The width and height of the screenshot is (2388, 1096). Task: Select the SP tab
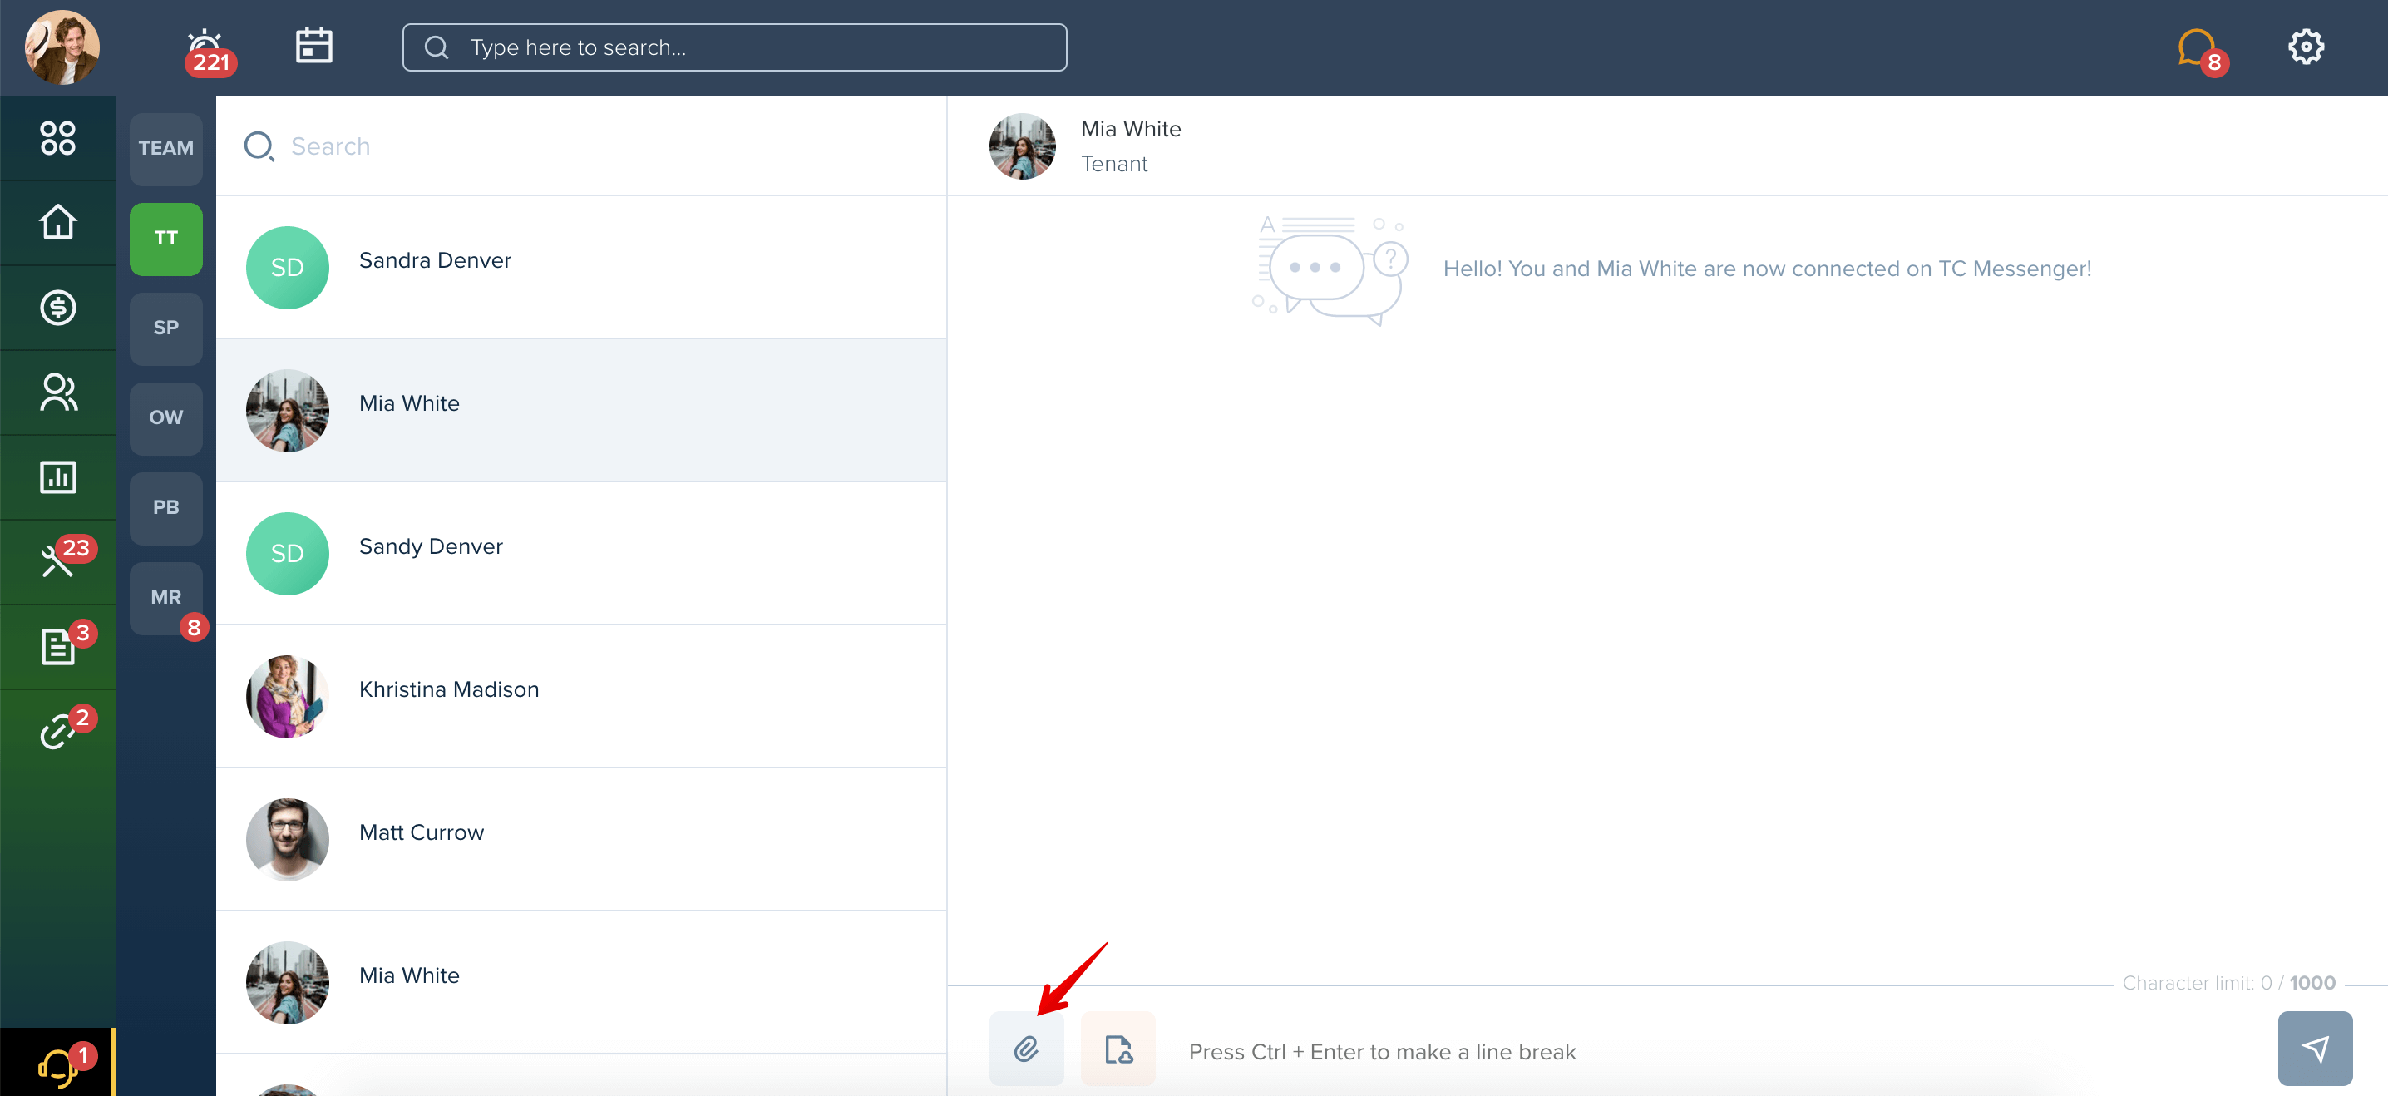[x=166, y=328]
